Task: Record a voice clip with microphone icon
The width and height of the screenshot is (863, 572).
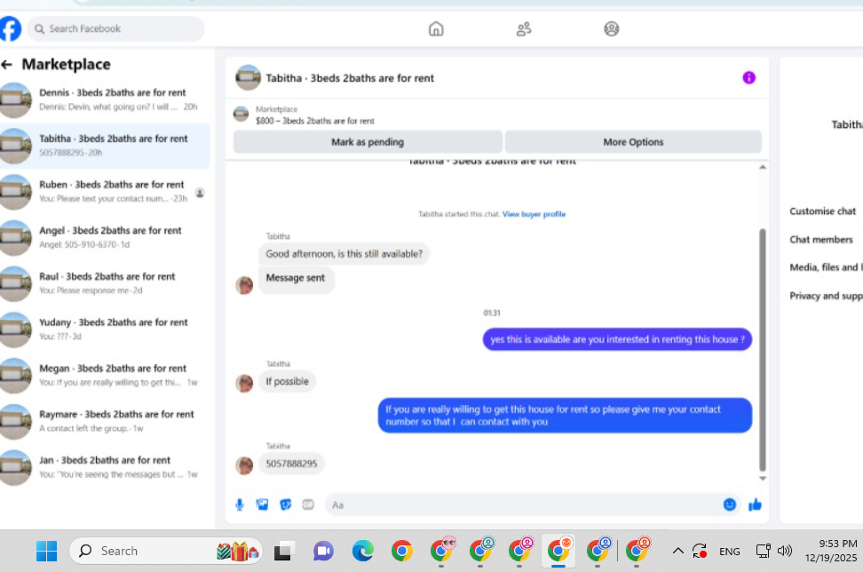Action: (x=240, y=504)
